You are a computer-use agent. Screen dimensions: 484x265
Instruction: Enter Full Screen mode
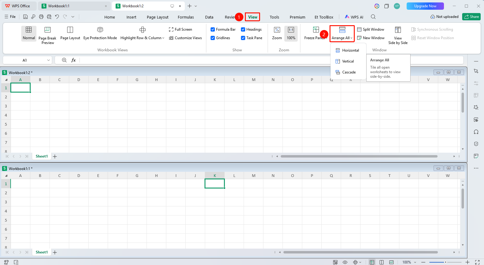click(181, 29)
